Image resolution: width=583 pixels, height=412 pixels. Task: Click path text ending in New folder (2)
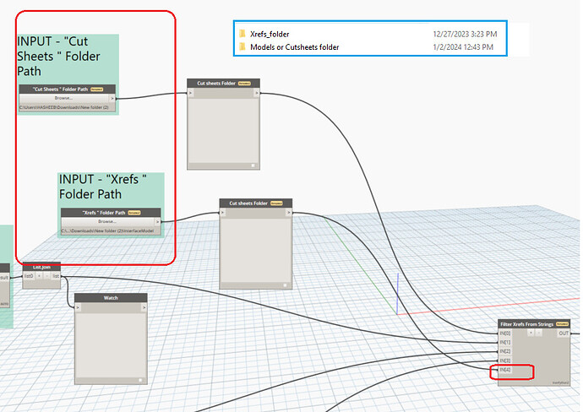64,107
